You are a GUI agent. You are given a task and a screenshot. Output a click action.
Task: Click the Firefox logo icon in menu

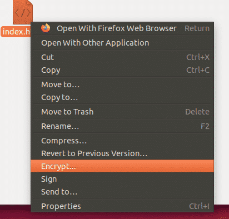[x=46, y=28]
